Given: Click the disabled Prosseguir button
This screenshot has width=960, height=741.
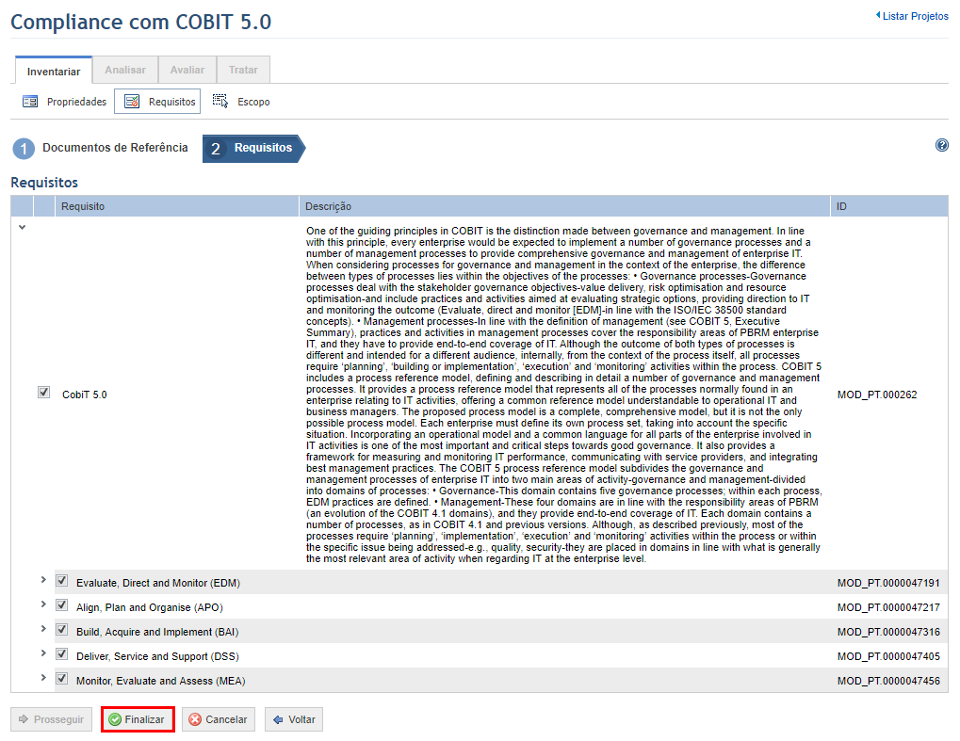Looking at the screenshot, I should pyautogui.click(x=52, y=719).
